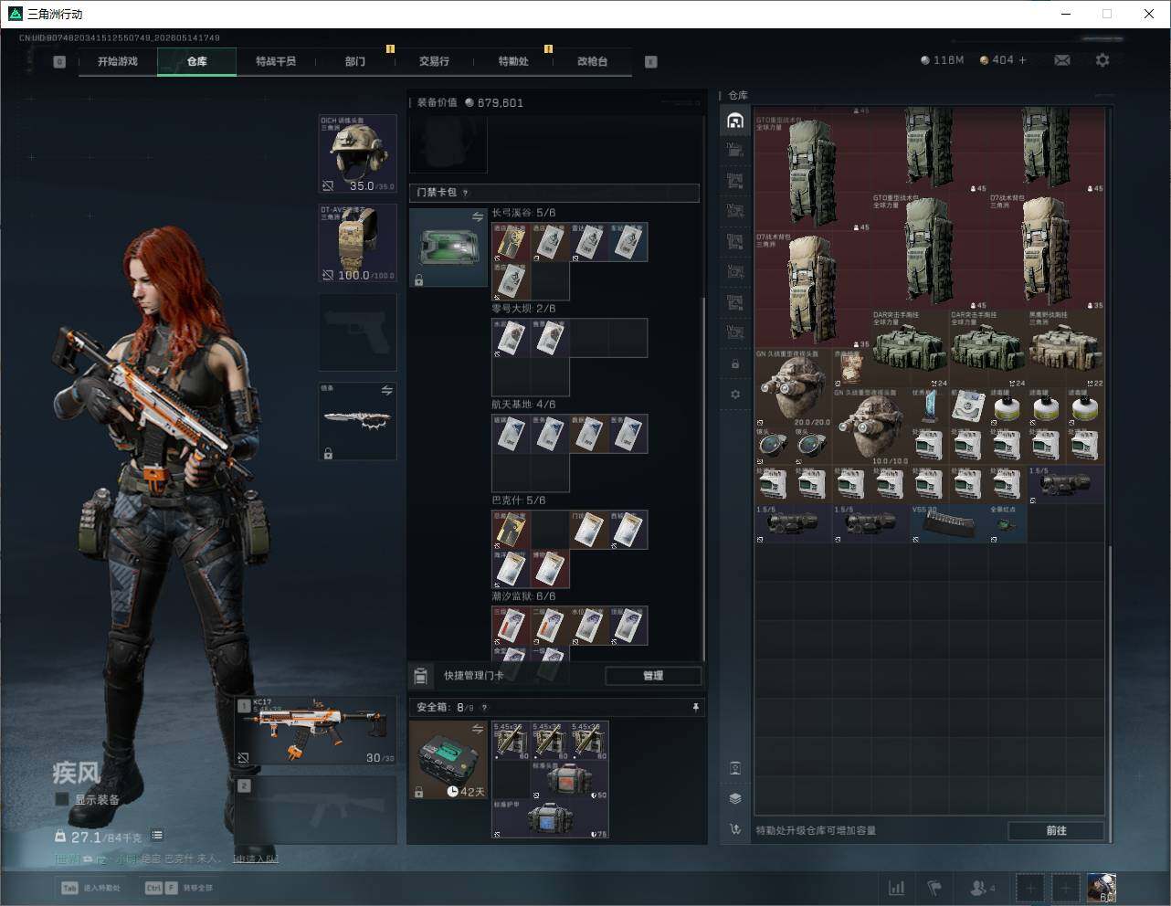Open the mail envelope icon
This screenshot has height=906, width=1171.
click(x=1062, y=60)
